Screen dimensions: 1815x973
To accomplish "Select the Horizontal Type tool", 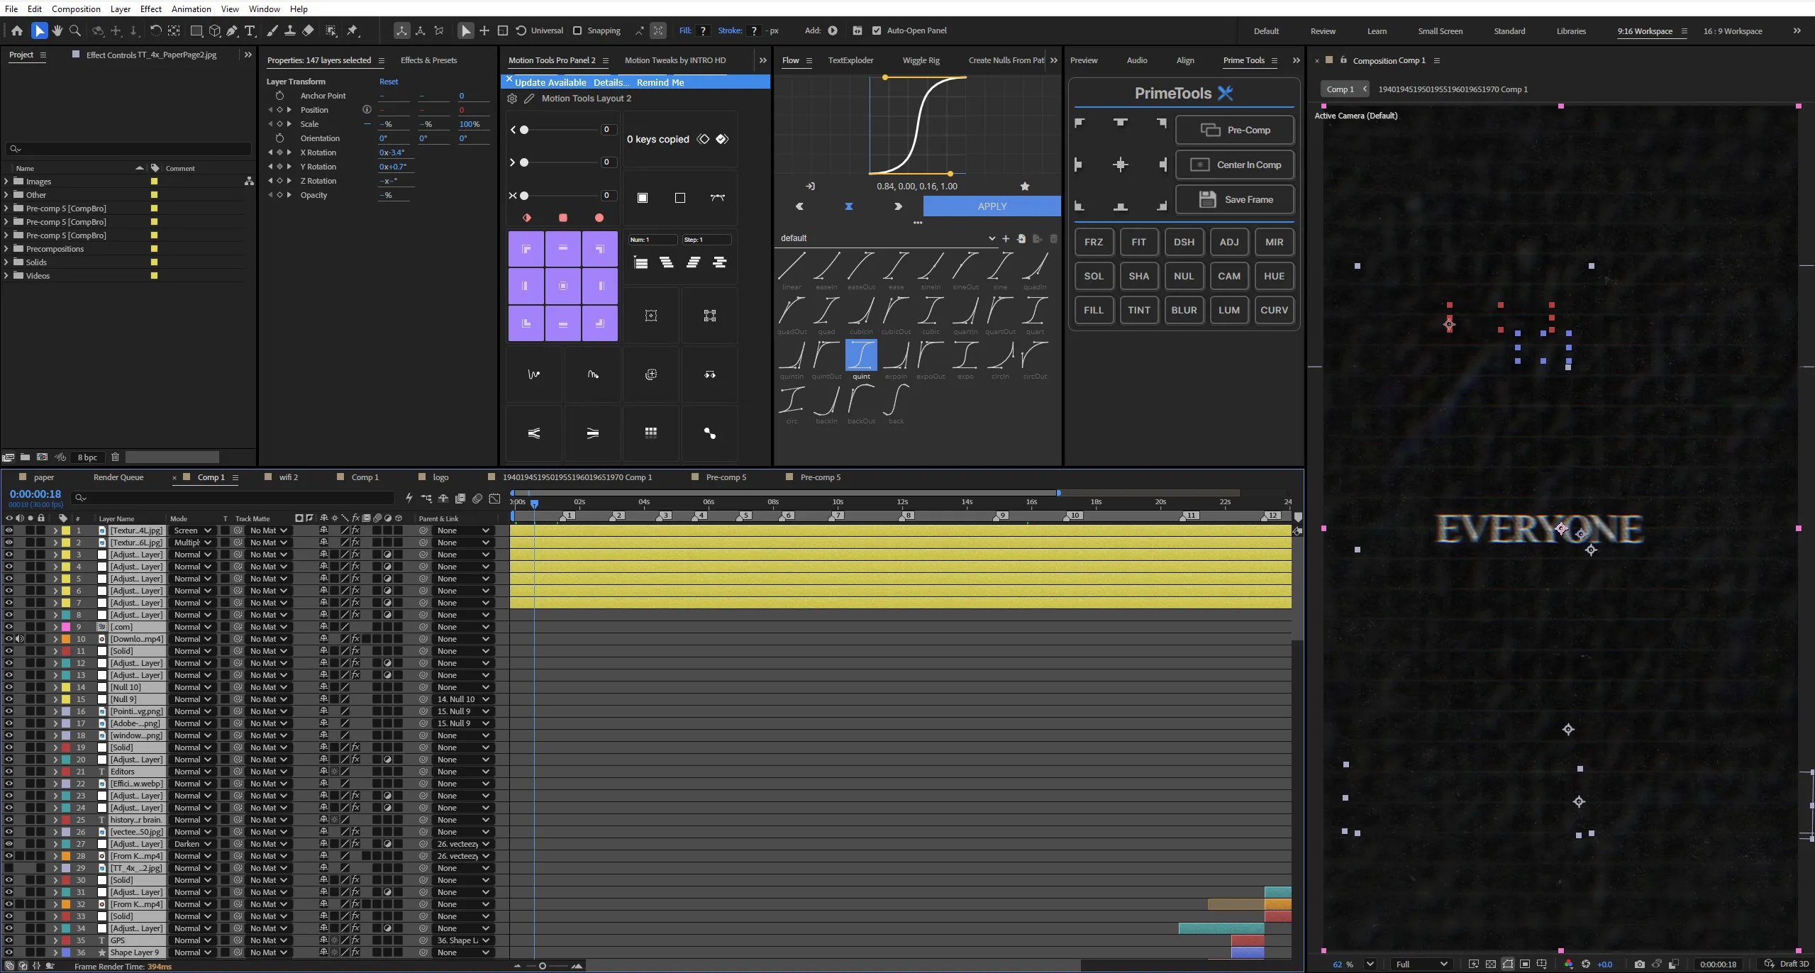I will tap(250, 30).
